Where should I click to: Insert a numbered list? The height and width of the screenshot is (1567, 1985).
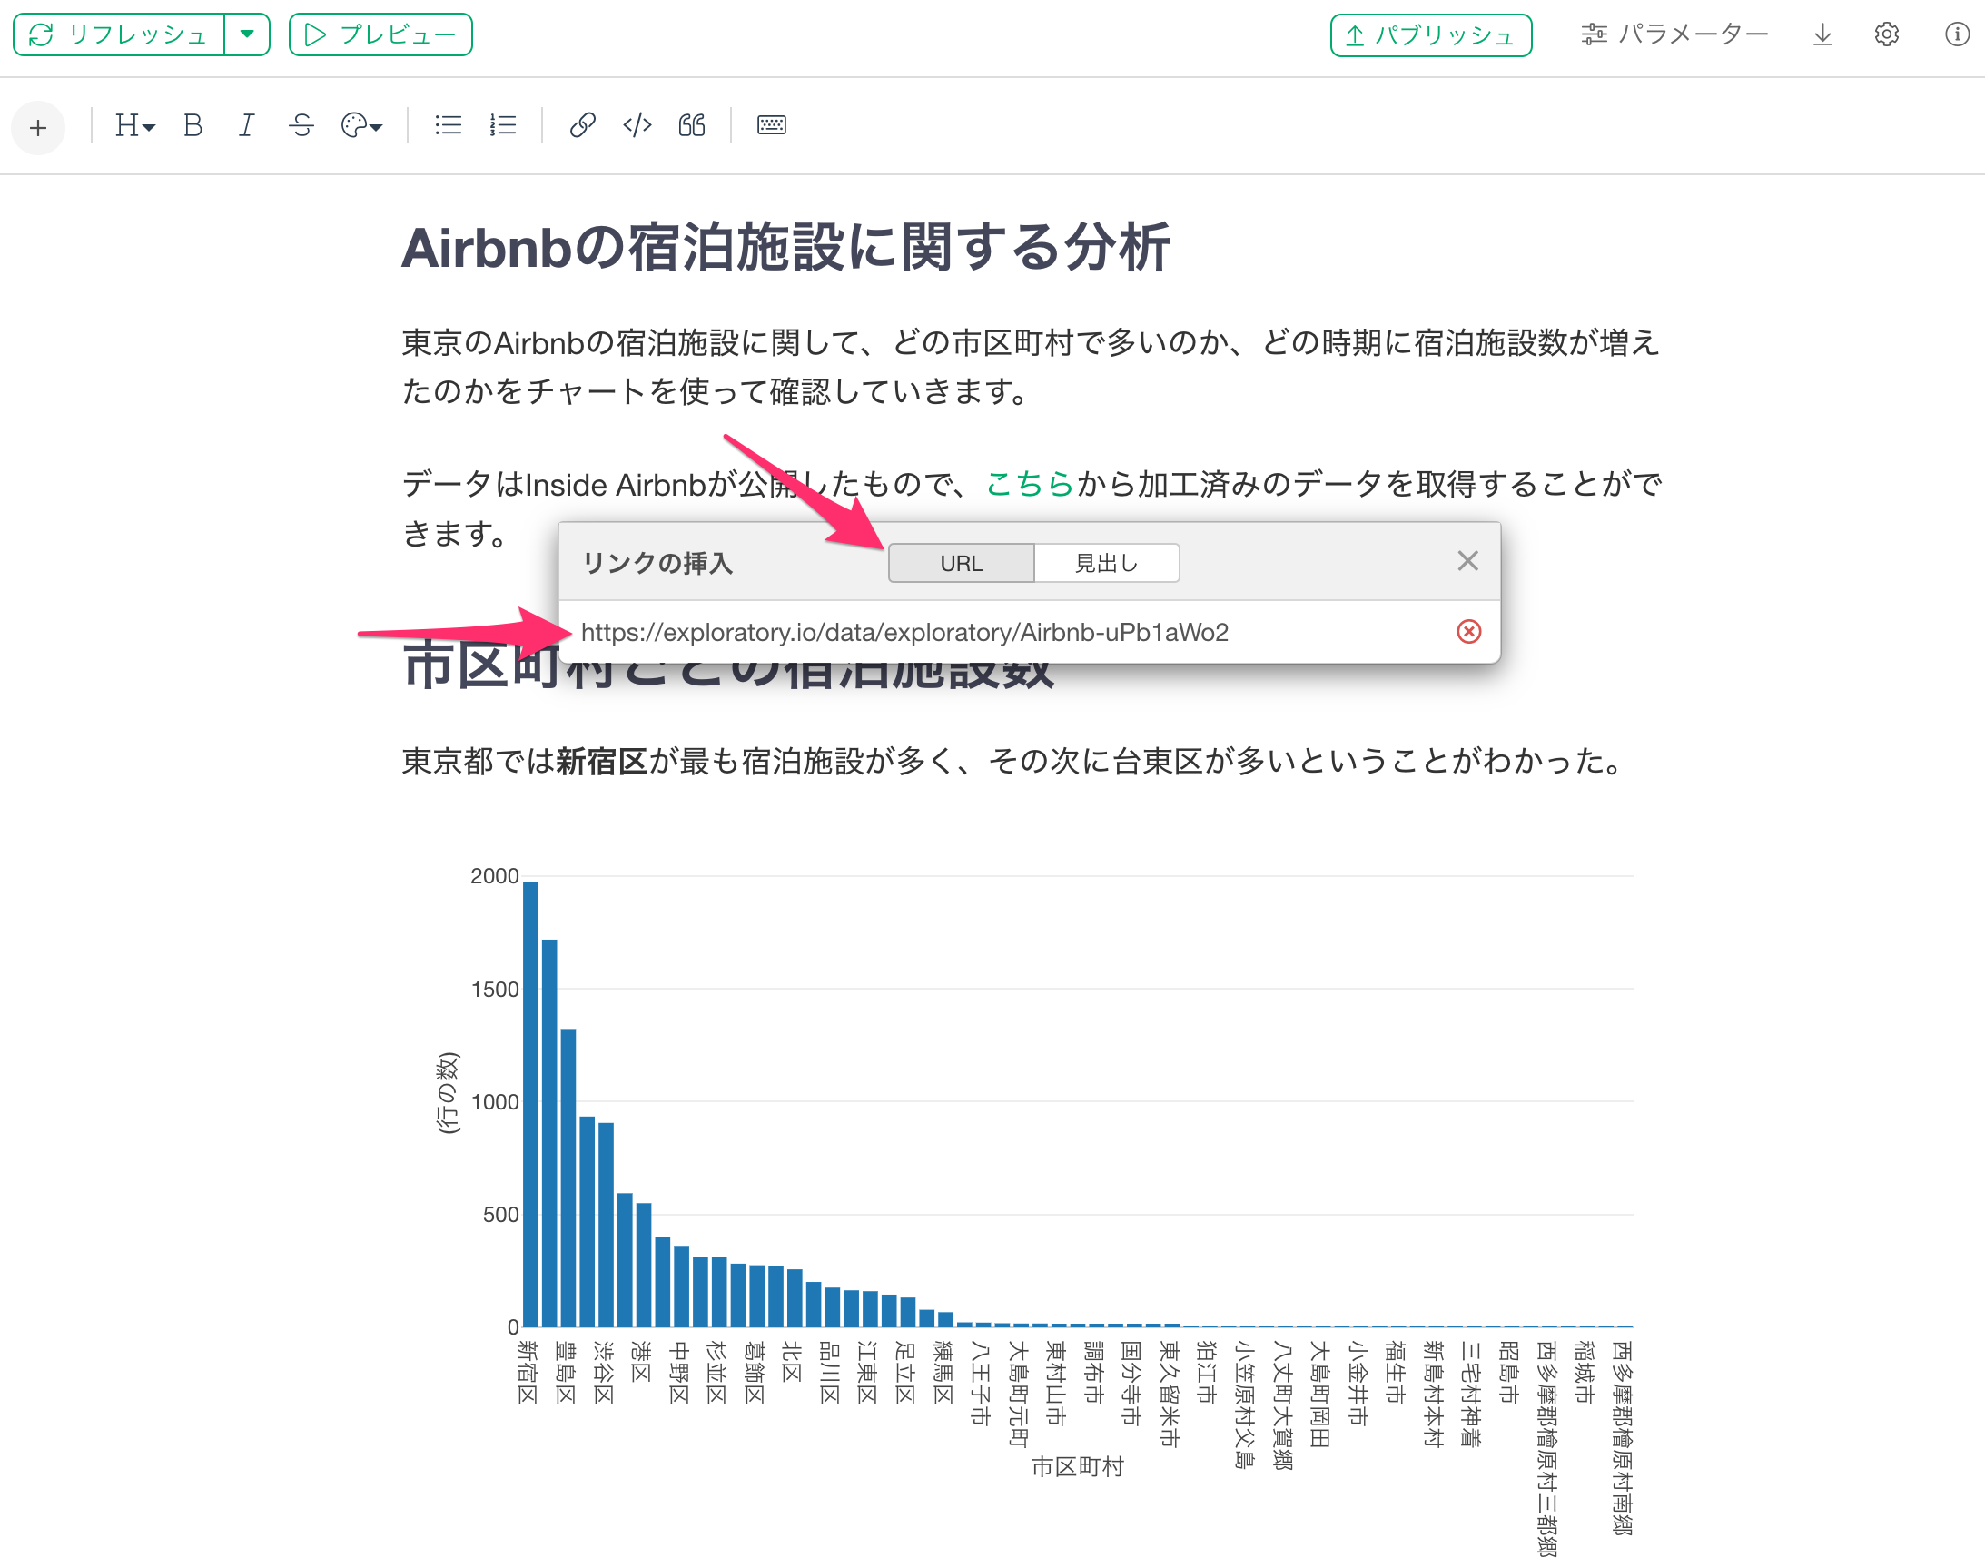(503, 124)
